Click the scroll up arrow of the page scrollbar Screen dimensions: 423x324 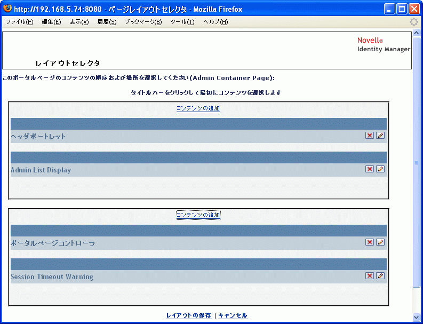coord(416,33)
